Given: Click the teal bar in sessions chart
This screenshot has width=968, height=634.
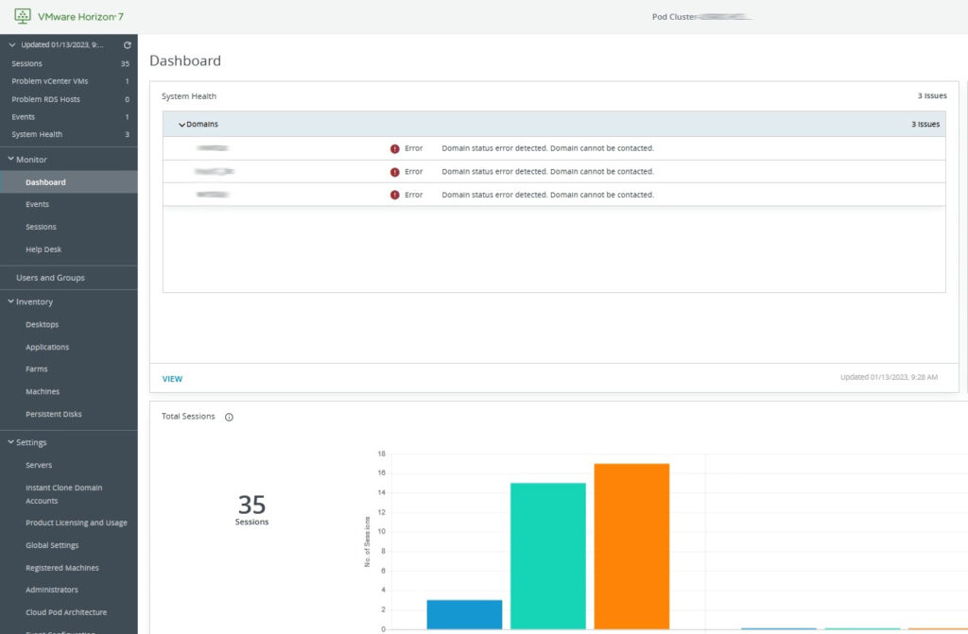Looking at the screenshot, I should coord(548,557).
